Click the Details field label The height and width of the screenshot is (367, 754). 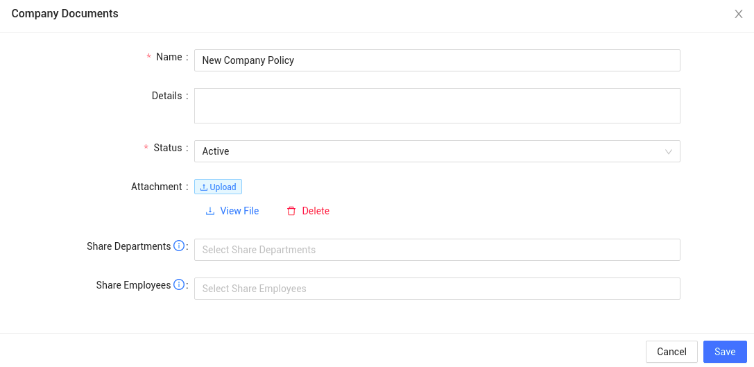click(167, 96)
